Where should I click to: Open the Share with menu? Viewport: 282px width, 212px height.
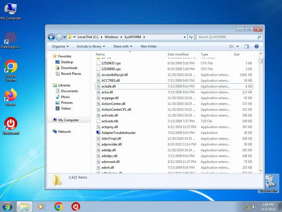tap(123, 46)
